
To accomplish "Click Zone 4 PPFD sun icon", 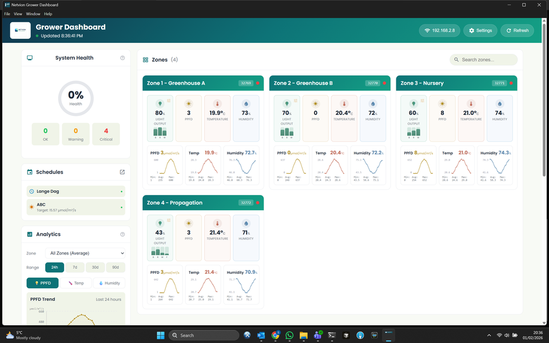I will click(x=189, y=224).
